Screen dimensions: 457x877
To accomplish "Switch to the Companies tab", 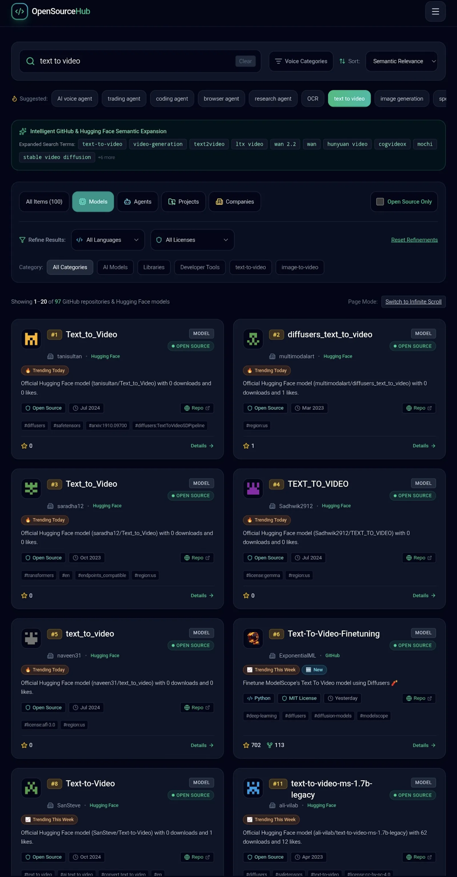I will point(234,202).
